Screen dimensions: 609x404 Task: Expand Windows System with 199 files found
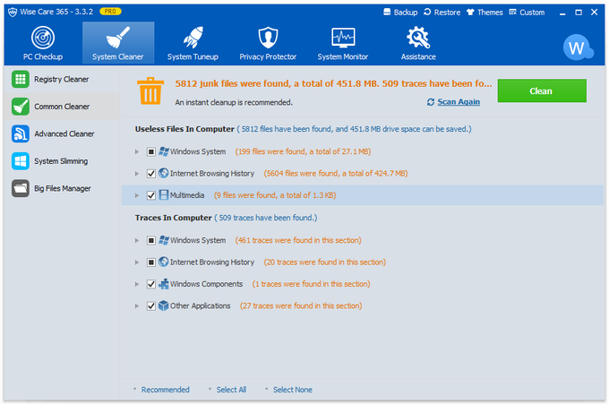pos(137,151)
